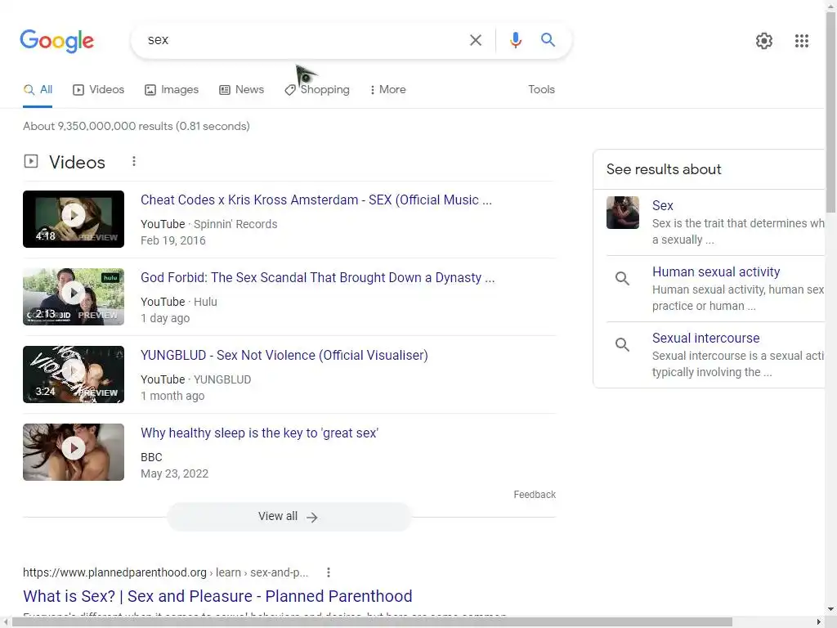This screenshot has width=837, height=628.
Task: Click the 'Feb 19, 2016' date text
Action: [173, 241]
